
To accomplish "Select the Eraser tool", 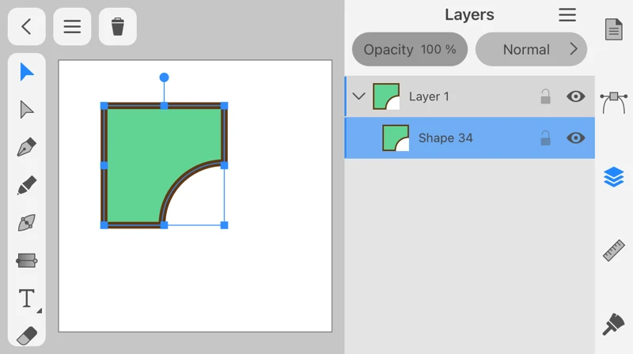I will [x=27, y=335].
